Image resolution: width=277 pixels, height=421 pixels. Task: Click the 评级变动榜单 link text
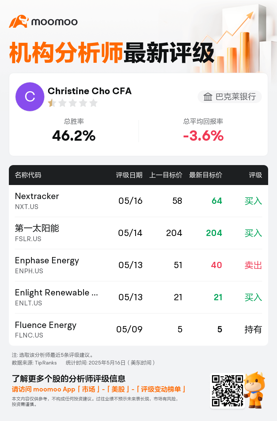161,389
